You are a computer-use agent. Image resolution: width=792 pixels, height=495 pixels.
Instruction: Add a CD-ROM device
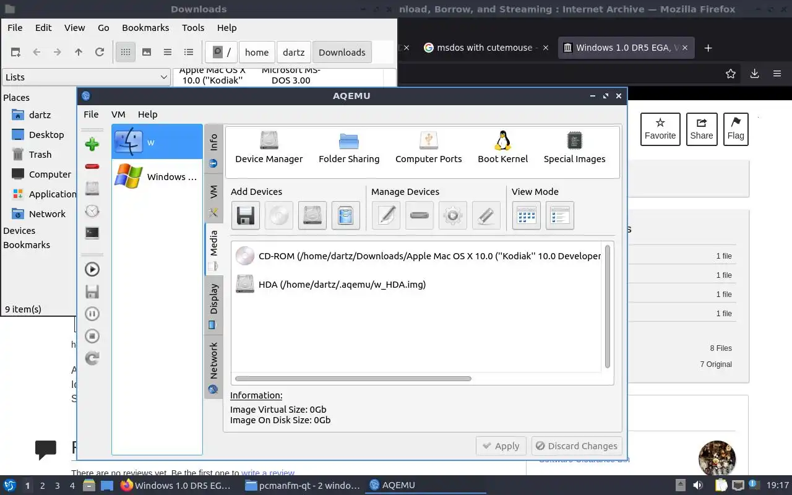click(279, 215)
